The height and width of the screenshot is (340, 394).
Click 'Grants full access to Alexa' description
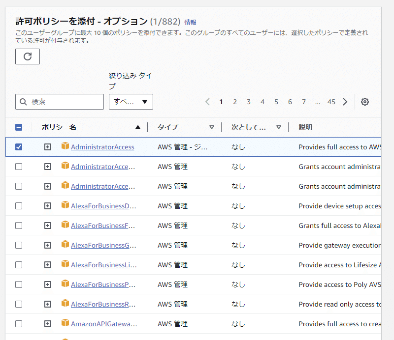(340, 226)
